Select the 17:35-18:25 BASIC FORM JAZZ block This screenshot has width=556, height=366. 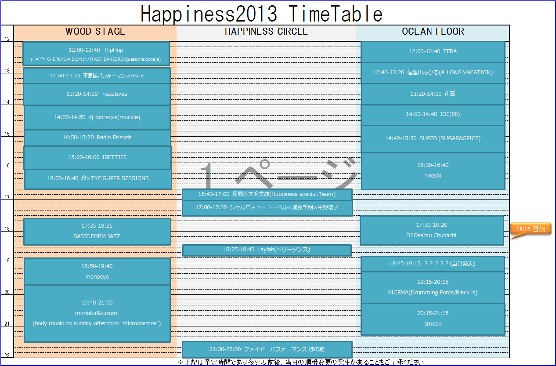pos(97,232)
